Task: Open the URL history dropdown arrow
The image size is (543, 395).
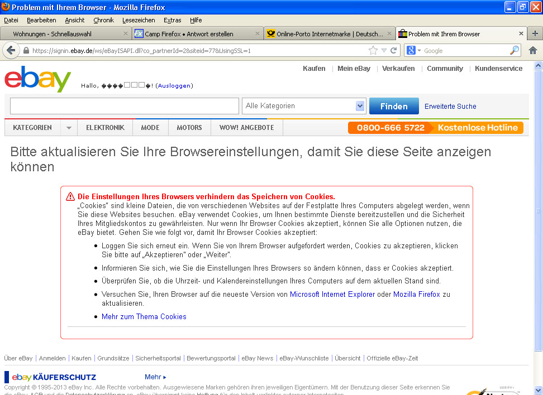Action: (384, 51)
